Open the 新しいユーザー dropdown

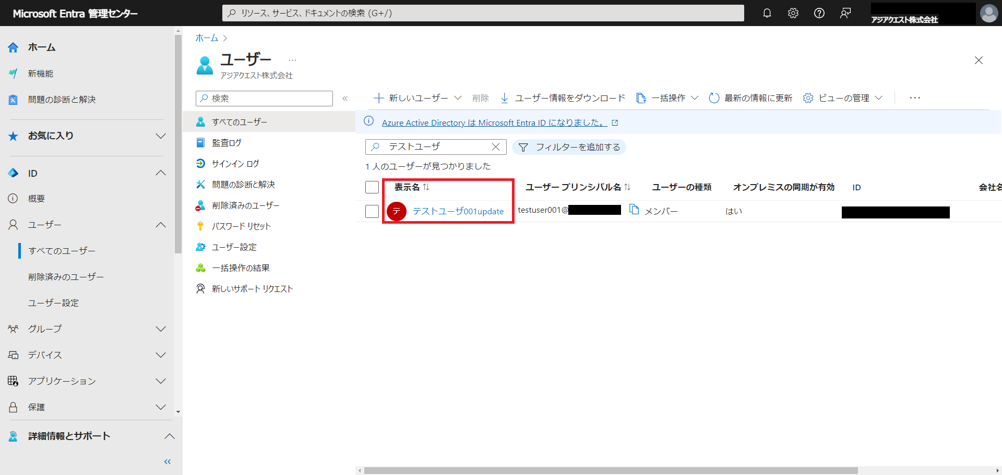coord(417,98)
